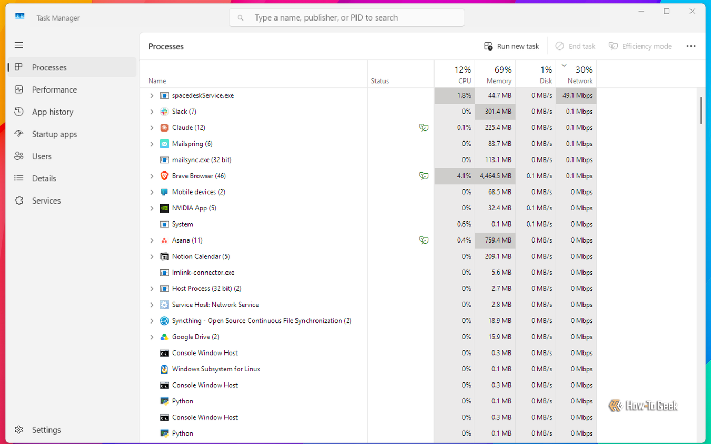Click the Host Process (32 bit) icon
711x444 pixels.
(164, 289)
